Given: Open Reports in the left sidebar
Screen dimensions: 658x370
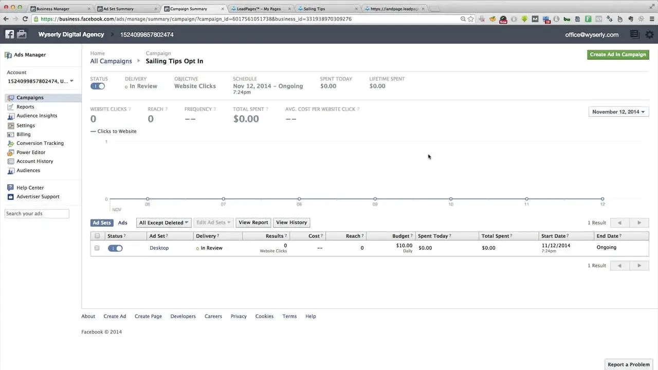Looking at the screenshot, I should (25, 107).
